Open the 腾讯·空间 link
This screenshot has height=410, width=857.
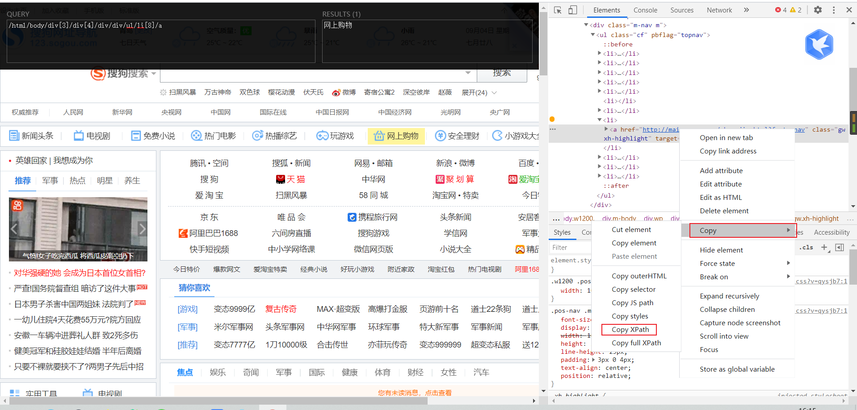click(x=209, y=163)
